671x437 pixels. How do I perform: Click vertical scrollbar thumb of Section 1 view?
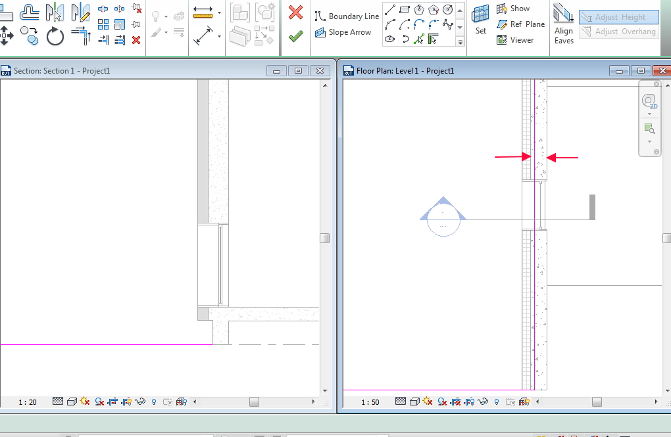325,238
